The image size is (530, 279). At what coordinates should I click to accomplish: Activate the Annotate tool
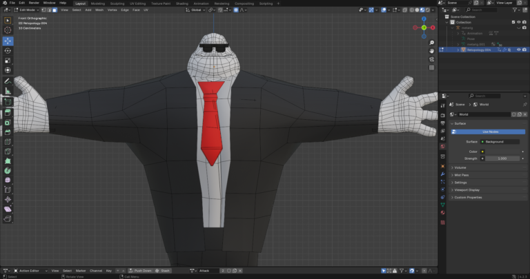point(8,81)
